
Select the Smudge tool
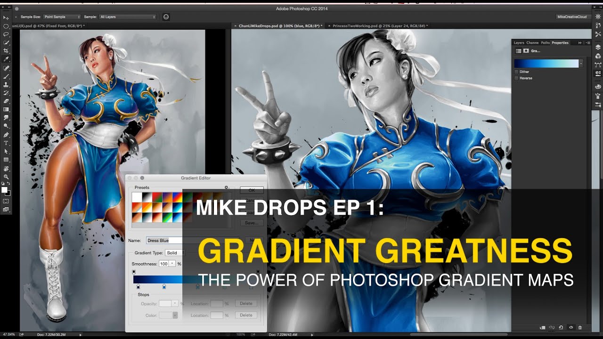[6, 118]
